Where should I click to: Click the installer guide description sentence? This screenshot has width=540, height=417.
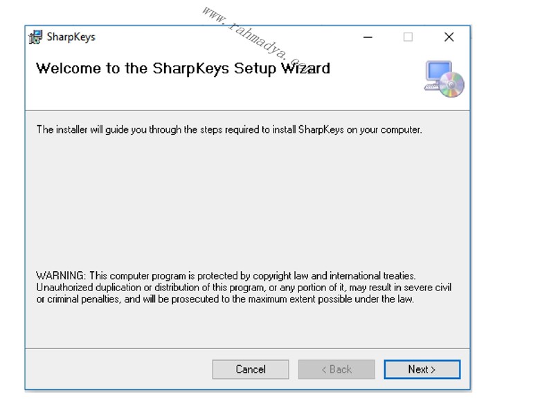tap(228, 129)
